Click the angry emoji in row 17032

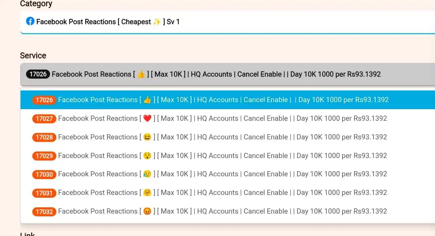point(147,211)
